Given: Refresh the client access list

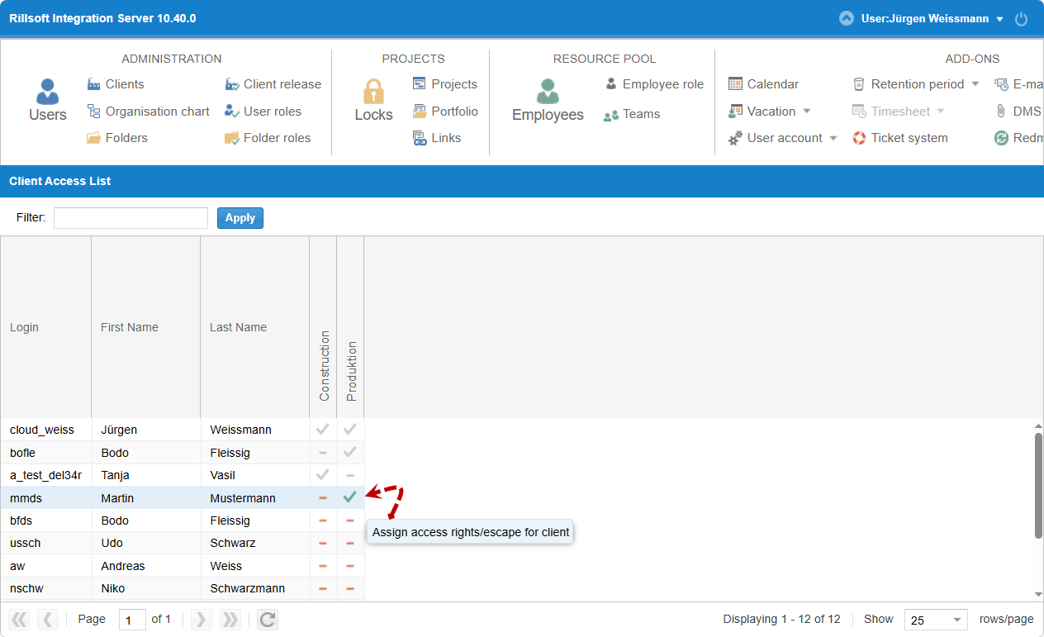Looking at the screenshot, I should 267,620.
